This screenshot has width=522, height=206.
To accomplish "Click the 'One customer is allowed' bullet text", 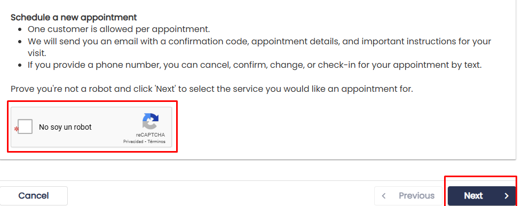I will click(119, 29).
